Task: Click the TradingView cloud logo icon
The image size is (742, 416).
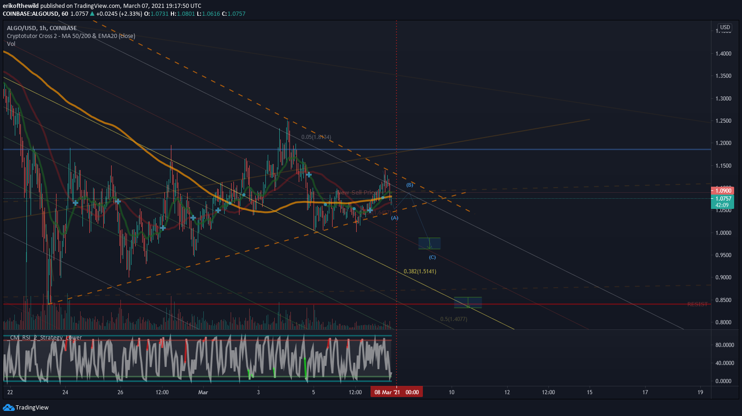Action: [8, 407]
